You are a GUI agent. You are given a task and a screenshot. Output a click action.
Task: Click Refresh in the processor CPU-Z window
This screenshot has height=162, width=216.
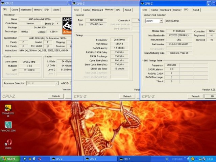pos(56,96)
